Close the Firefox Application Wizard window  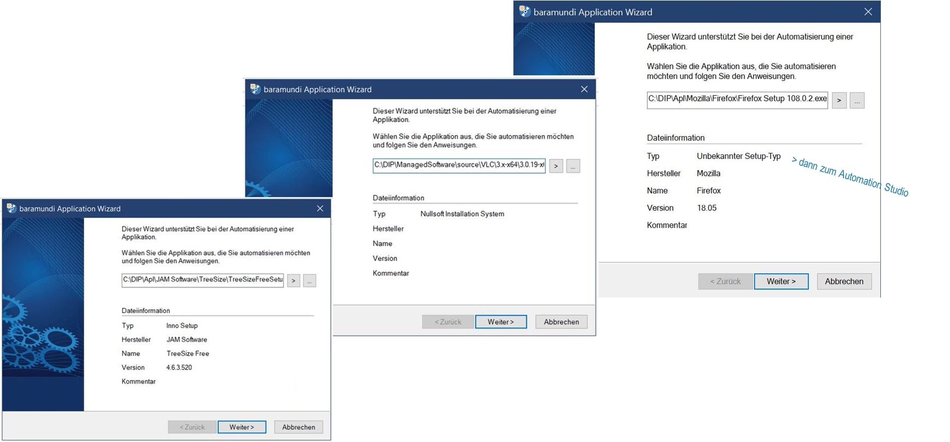868,12
